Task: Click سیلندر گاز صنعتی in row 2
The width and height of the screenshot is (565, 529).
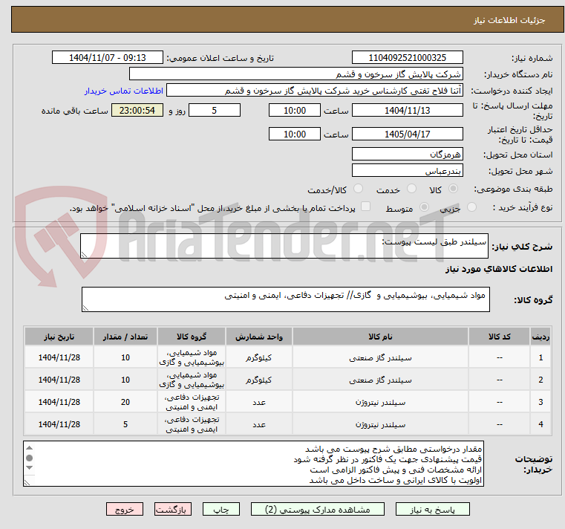Action: (x=380, y=380)
